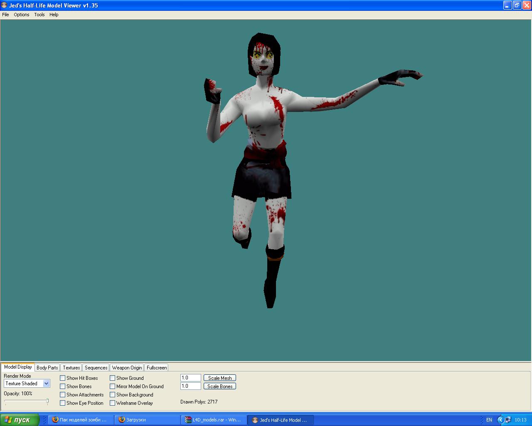
Task: Click the mesh scale value field
Action: point(191,378)
